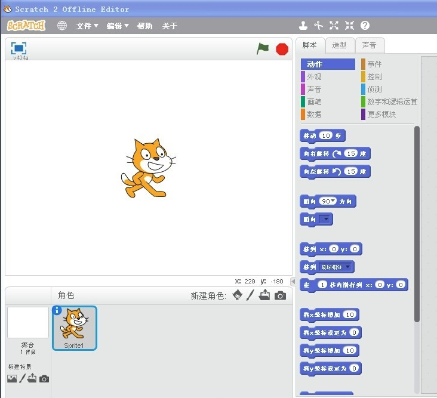Click the 移动 10 步 block
This screenshot has width=437, height=398.
tap(322, 135)
